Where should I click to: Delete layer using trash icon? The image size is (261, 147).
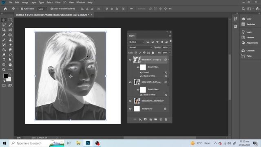(166, 120)
